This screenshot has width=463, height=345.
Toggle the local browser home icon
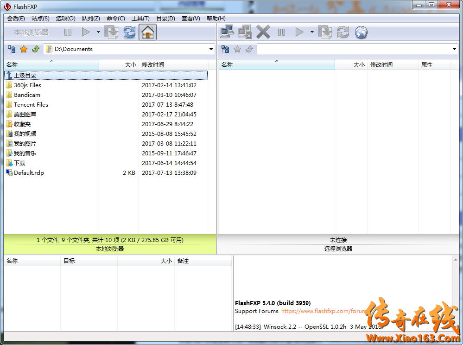point(148,32)
